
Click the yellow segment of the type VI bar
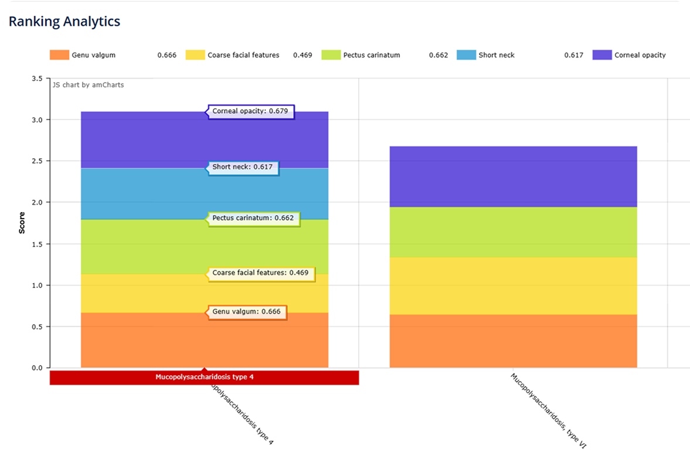(x=513, y=285)
